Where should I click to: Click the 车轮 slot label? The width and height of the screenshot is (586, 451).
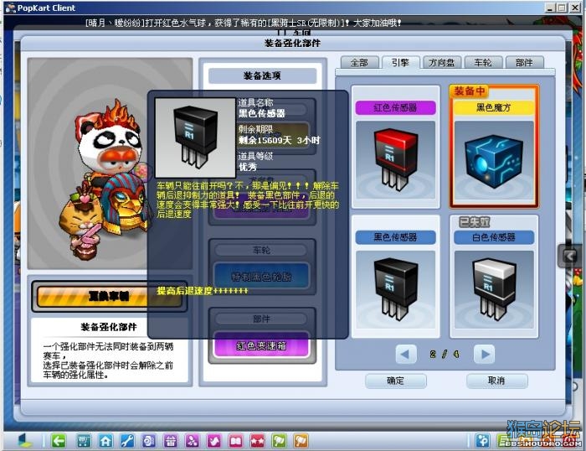pyautogui.click(x=261, y=250)
